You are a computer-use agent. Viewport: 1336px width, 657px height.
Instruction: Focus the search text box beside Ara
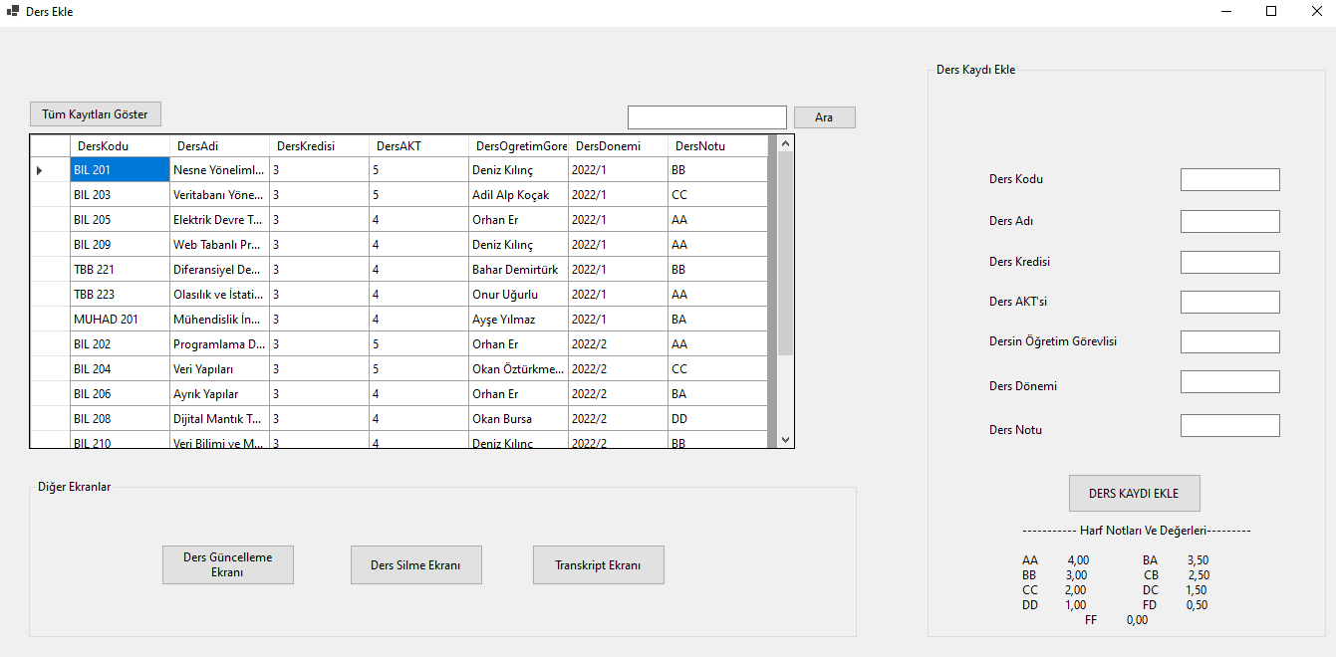pos(707,117)
